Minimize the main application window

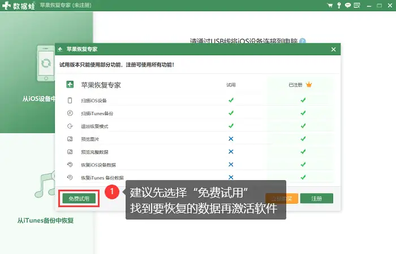click(369, 6)
